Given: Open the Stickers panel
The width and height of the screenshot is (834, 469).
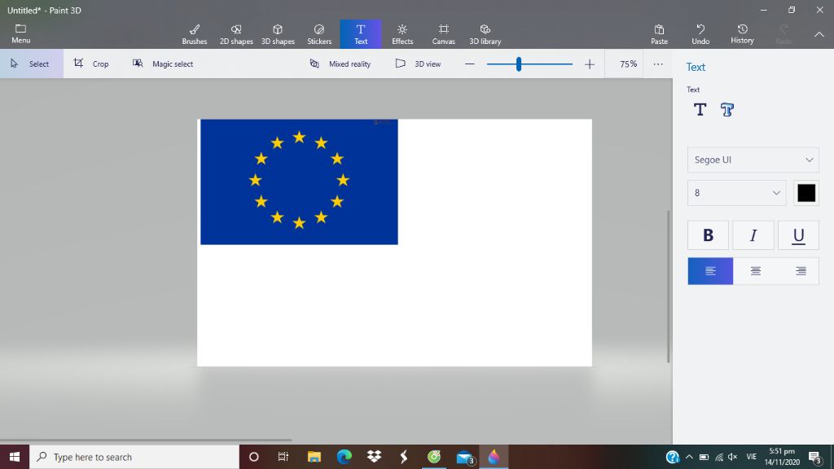Looking at the screenshot, I should pos(319,33).
